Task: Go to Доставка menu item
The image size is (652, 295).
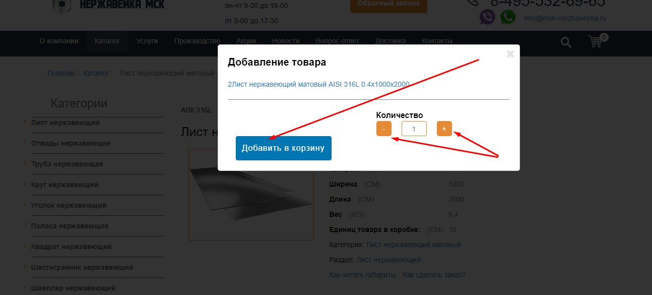Action: tap(390, 41)
